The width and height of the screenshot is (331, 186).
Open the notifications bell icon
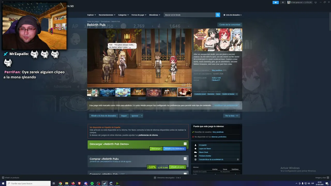[x=283, y=2]
